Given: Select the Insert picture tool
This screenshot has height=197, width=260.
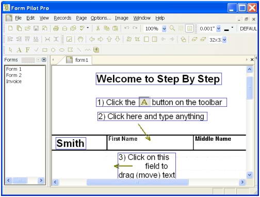Looking at the screenshot, I should [x=96, y=50].
